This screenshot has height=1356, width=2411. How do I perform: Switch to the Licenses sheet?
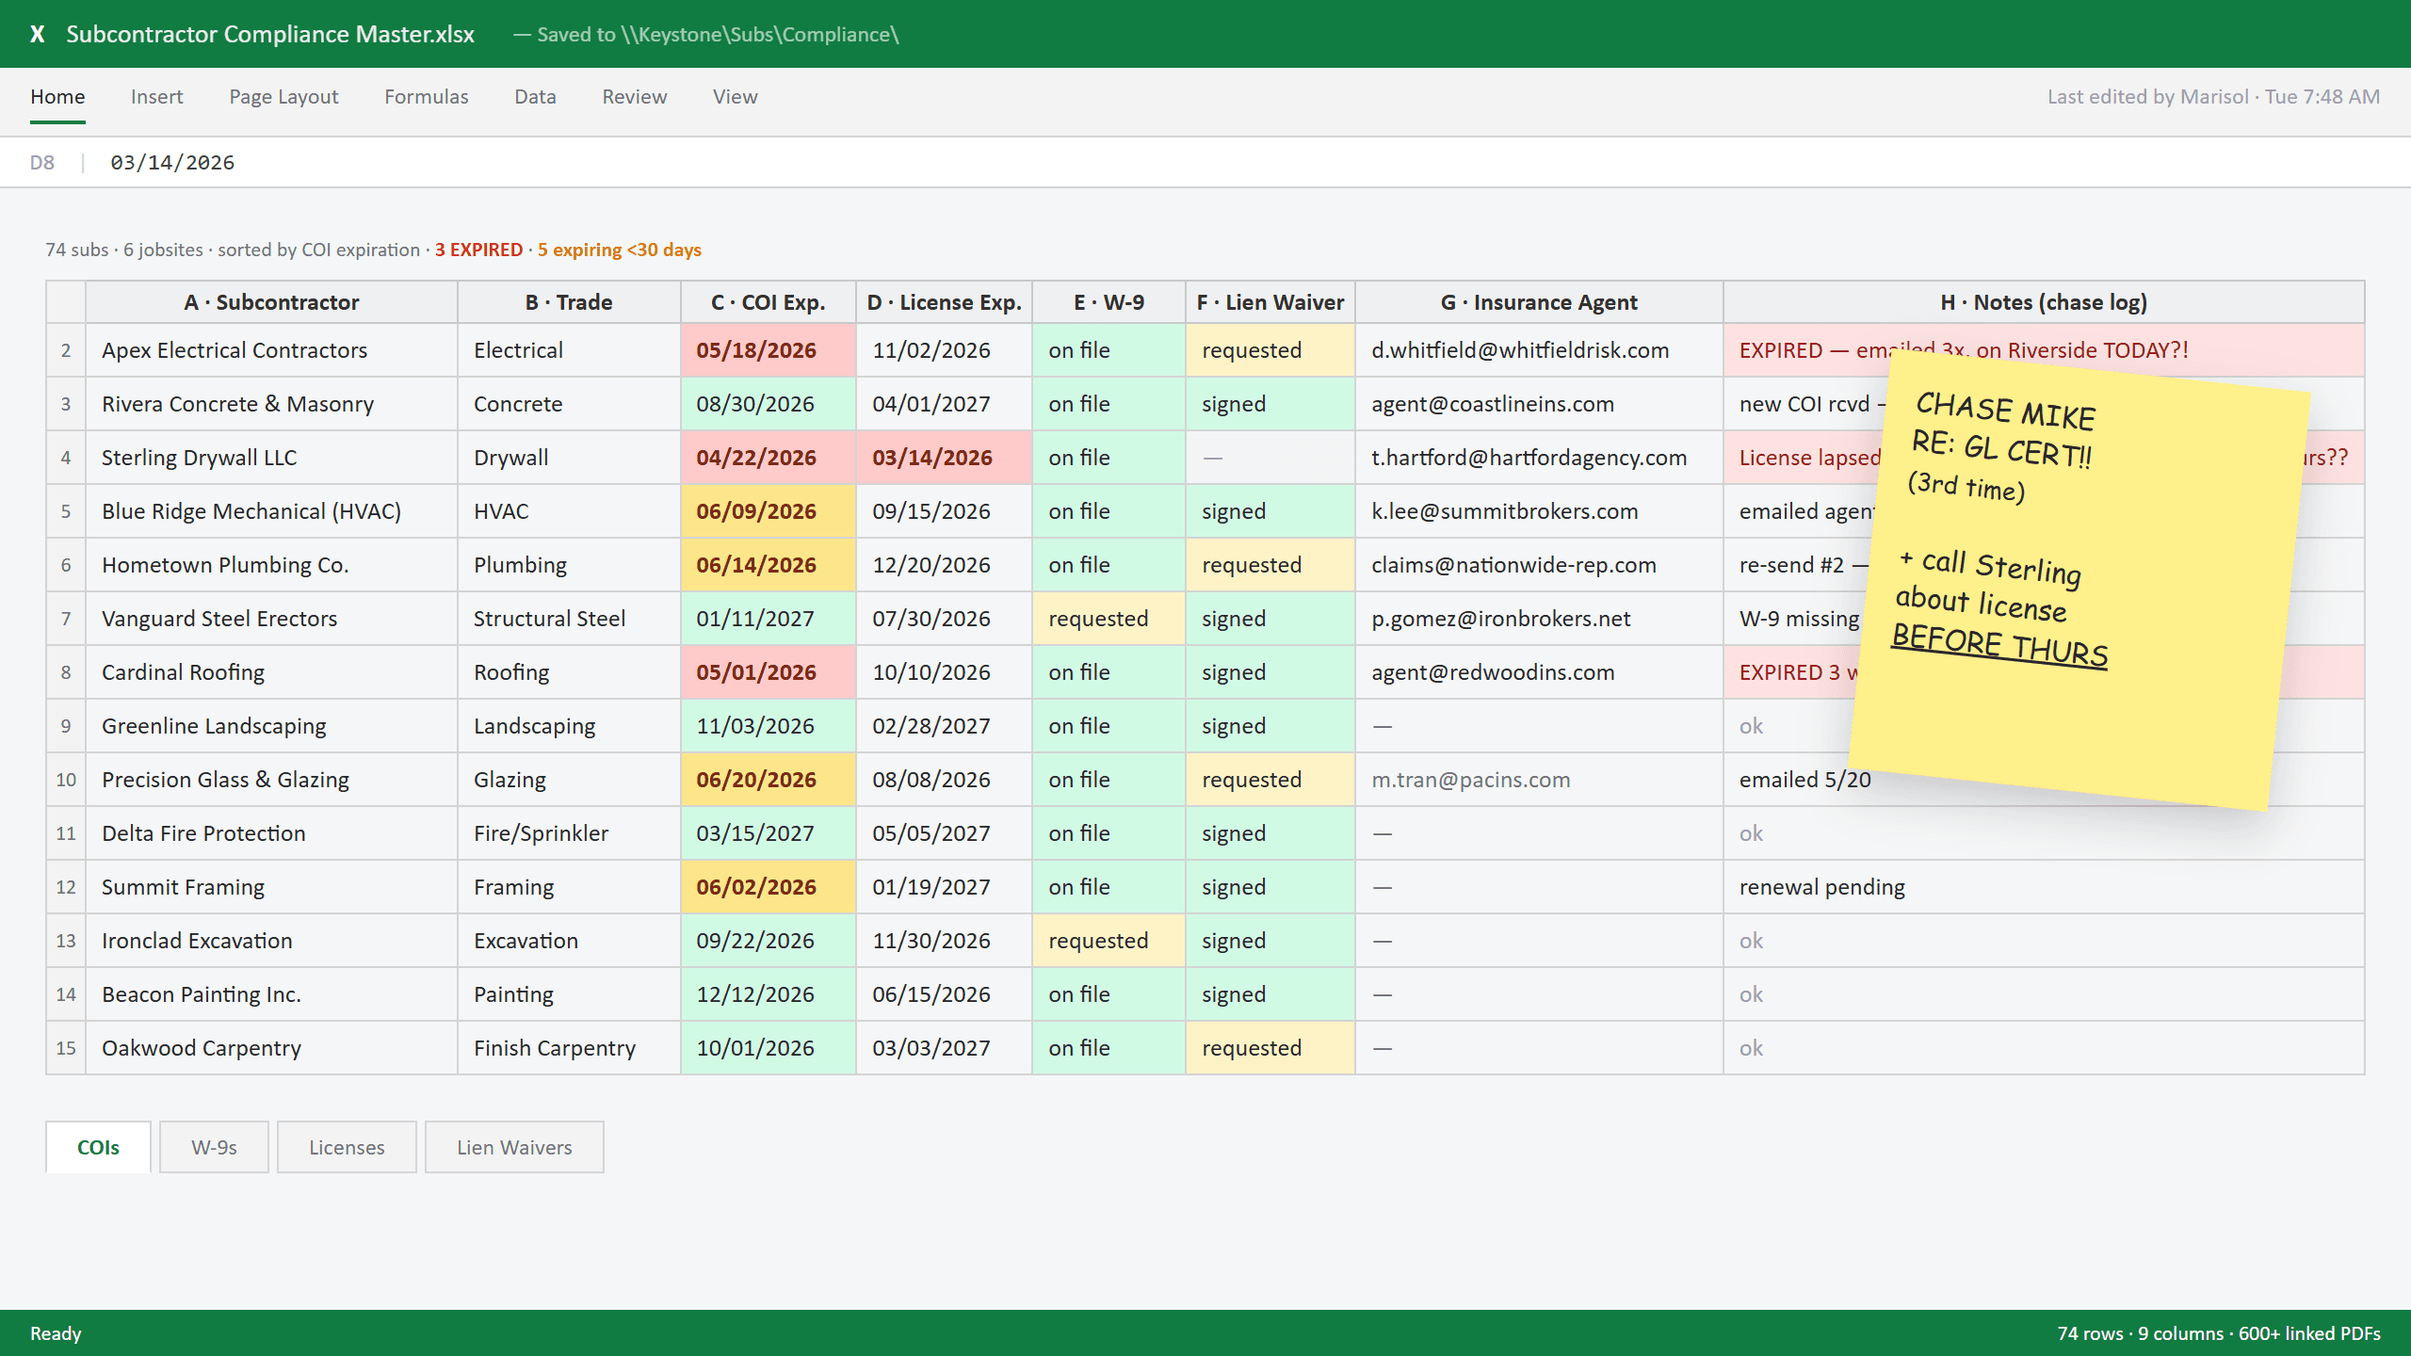pyautogui.click(x=347, y=1147)
